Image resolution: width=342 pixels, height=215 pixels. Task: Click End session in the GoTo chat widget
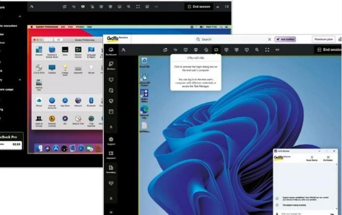[328, 158]
